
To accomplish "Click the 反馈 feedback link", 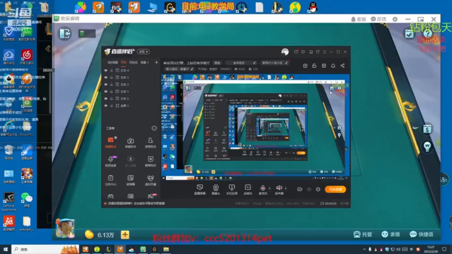I will click(x=379, y=19).
